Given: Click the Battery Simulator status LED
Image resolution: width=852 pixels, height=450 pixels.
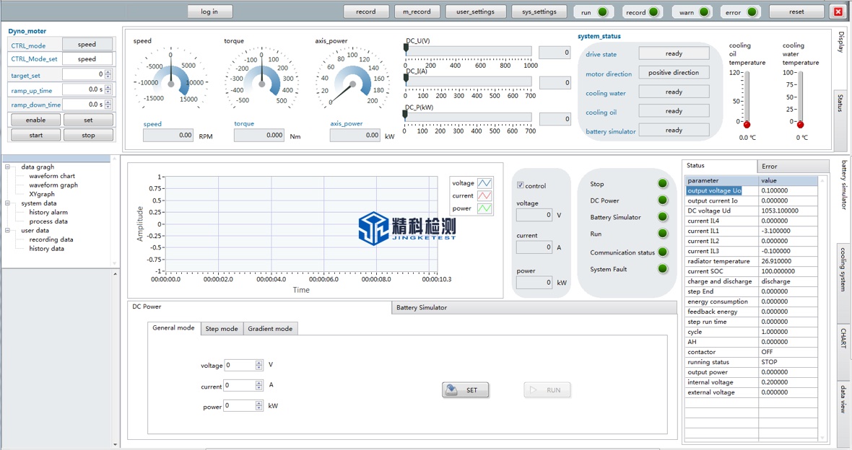Looking at the screenshot, I should click(x=662, y=217).
